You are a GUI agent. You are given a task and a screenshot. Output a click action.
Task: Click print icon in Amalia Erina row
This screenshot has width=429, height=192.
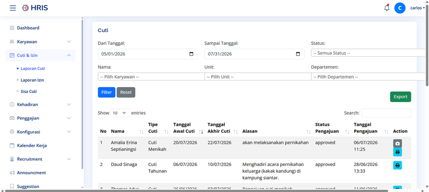[398, 152]
